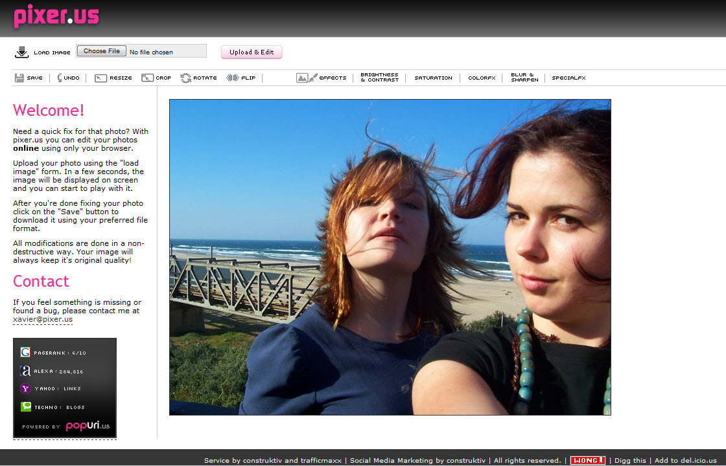Viewport: 726px width, 466px height.
Task: Open the Blur & Sharpen menu
Action: pos(524,78)
